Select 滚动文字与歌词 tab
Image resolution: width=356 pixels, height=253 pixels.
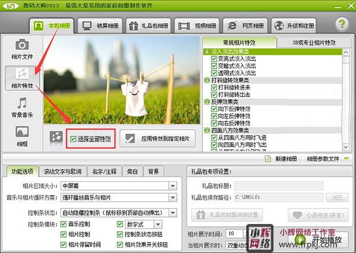63,171
